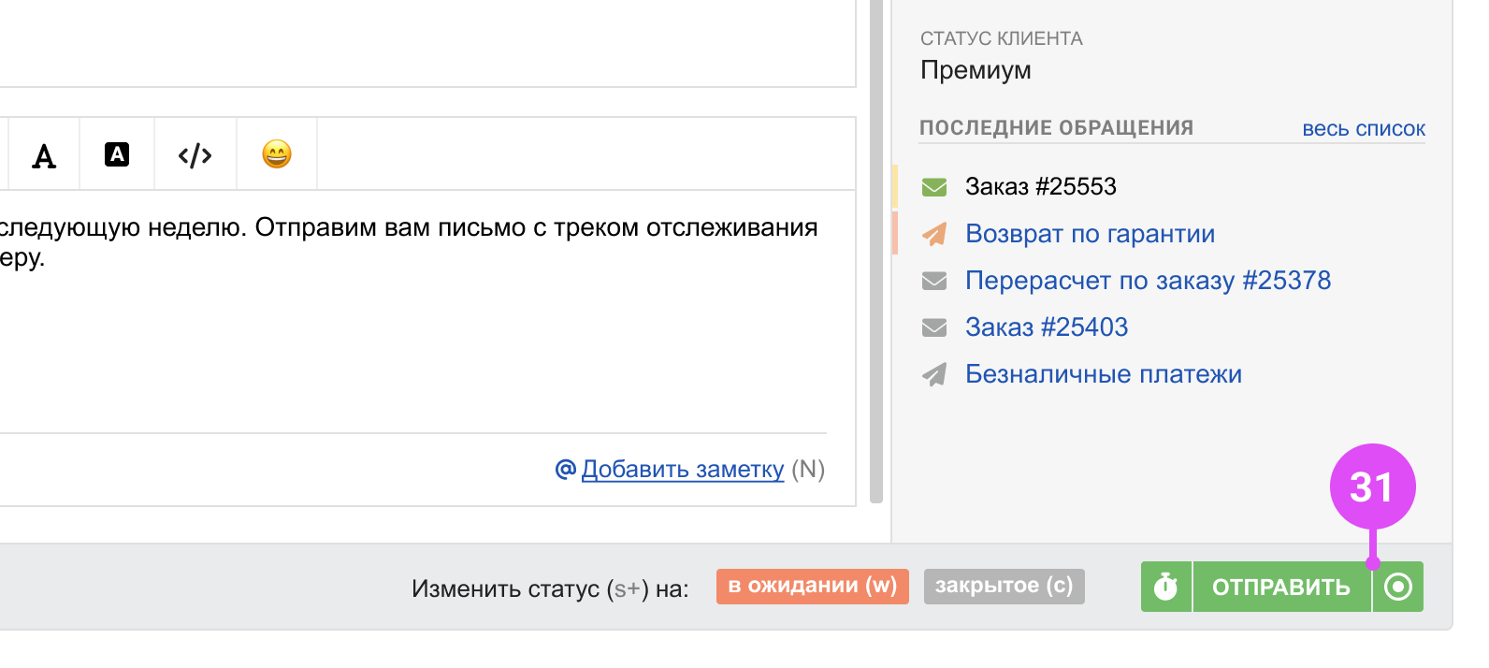Click the green envelope icon for Заказ #25553
Viewport: 1489px width, 668px height.
pyautogui.click(x=934, y=187)
